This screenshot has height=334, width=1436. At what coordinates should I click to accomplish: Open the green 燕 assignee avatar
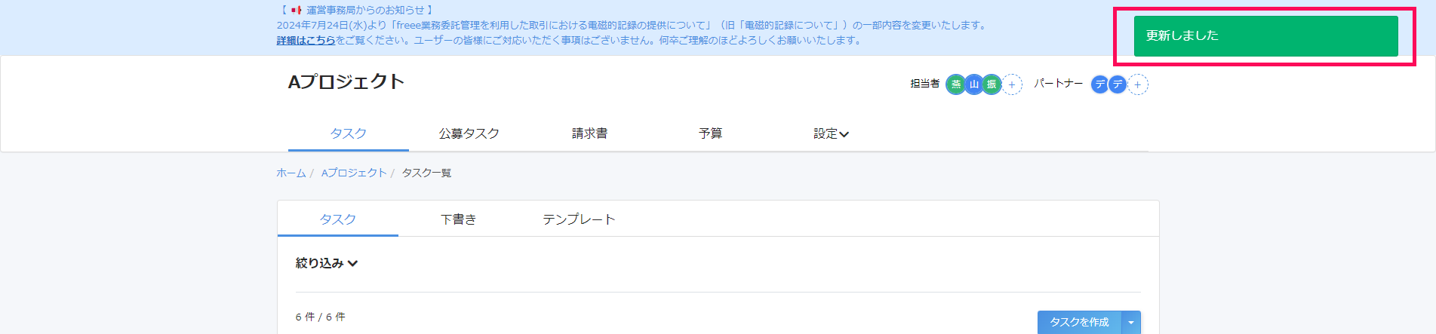[x=955, y=84]
